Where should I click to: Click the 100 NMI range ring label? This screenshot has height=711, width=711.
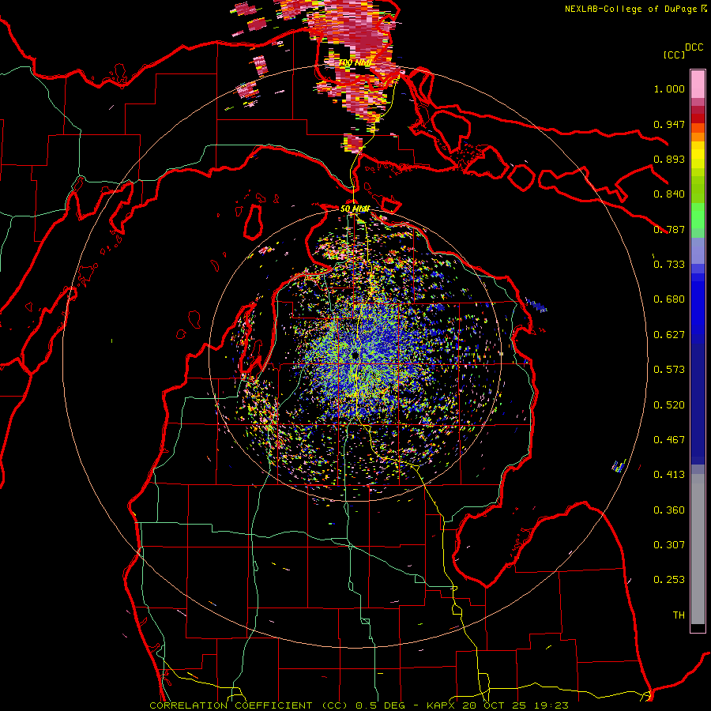(356, 62)
